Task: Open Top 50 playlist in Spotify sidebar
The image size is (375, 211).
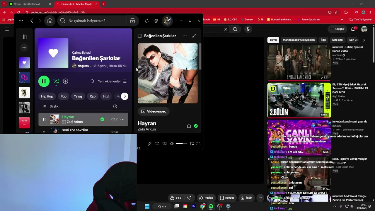Action: (24, 123)
